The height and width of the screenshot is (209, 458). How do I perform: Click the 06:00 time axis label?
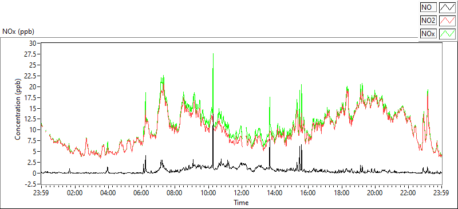(x=141, y=193)
